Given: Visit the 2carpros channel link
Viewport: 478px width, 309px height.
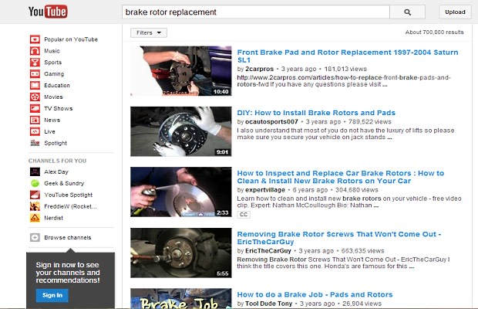Looking at the screenshot, I should click(259, 69).
